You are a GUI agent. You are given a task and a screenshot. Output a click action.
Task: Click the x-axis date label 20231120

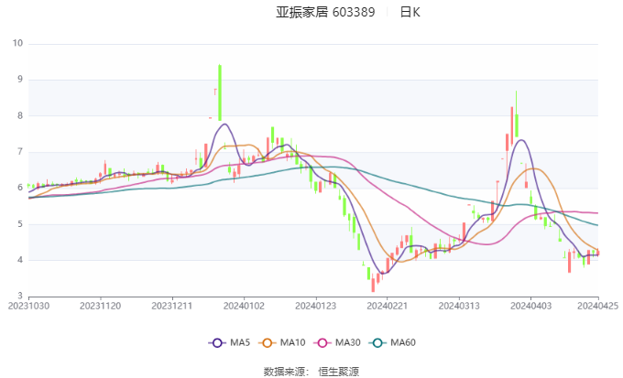[x=100, y=306]
